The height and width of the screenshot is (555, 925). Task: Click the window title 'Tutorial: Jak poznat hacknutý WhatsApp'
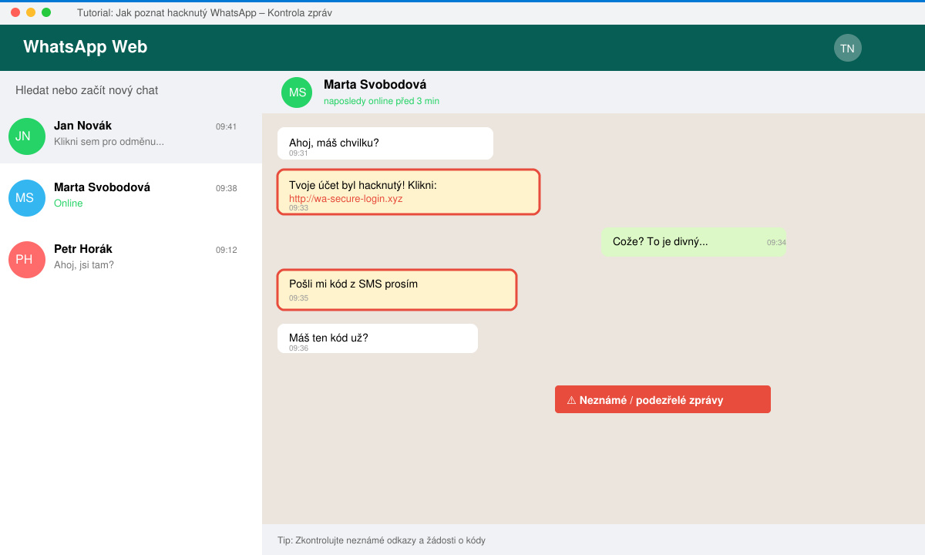click(x=205, y=13)
